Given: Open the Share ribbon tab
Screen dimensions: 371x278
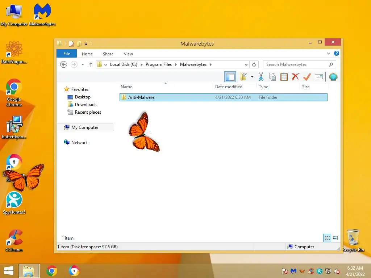Looking at the screenshot, I should (x=108, y=54).
